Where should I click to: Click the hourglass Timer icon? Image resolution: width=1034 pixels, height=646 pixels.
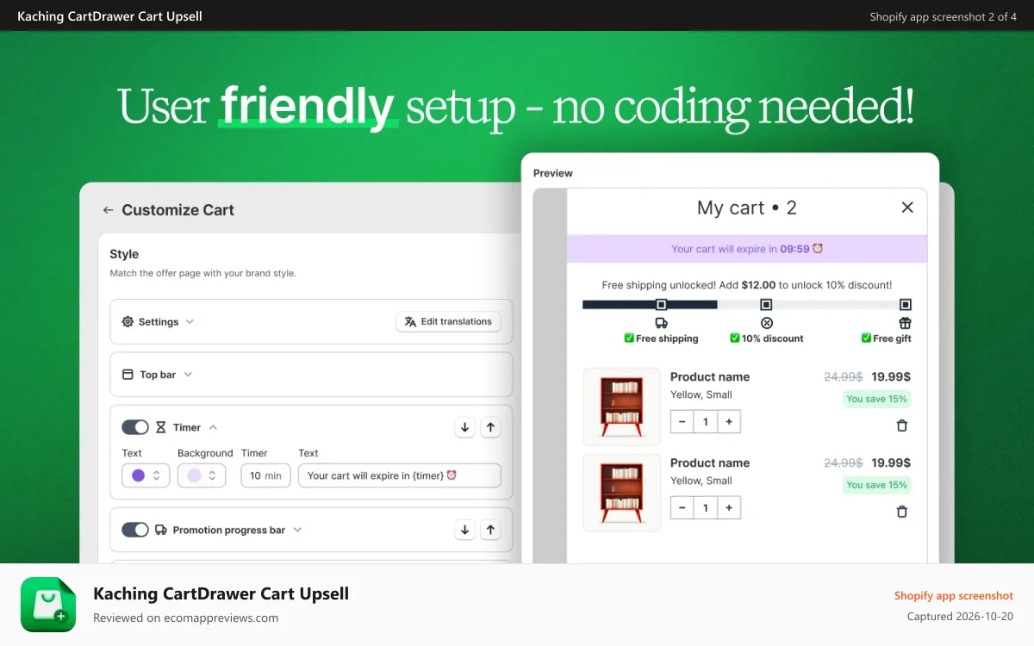click(161, 427)
